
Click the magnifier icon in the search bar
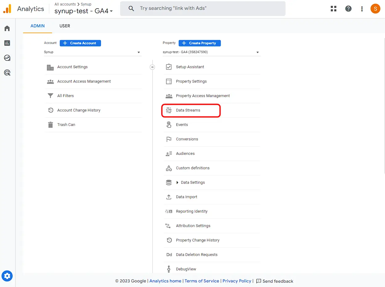pos(131,9)
